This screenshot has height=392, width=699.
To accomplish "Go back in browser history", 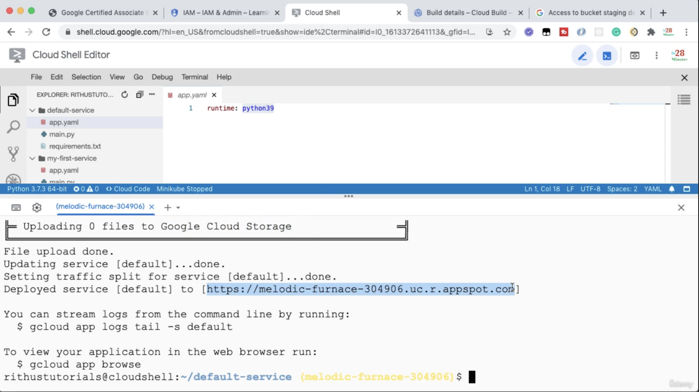I will point(11,32).
